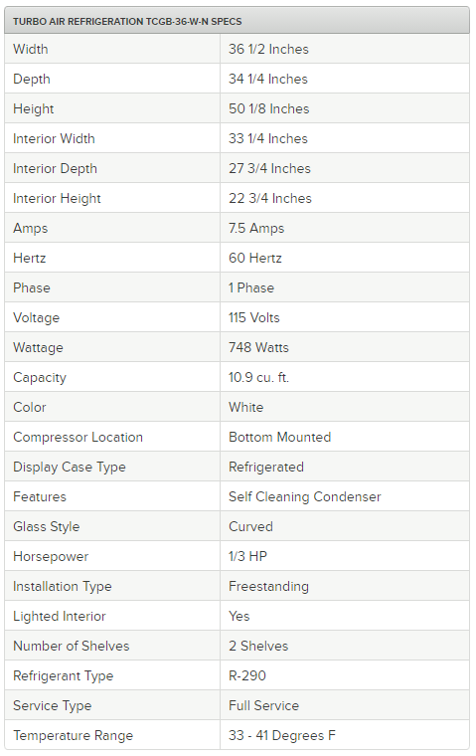Click the 10.9 cu. ft. capacity value
476x756 pixels.
tap(258, 378)
